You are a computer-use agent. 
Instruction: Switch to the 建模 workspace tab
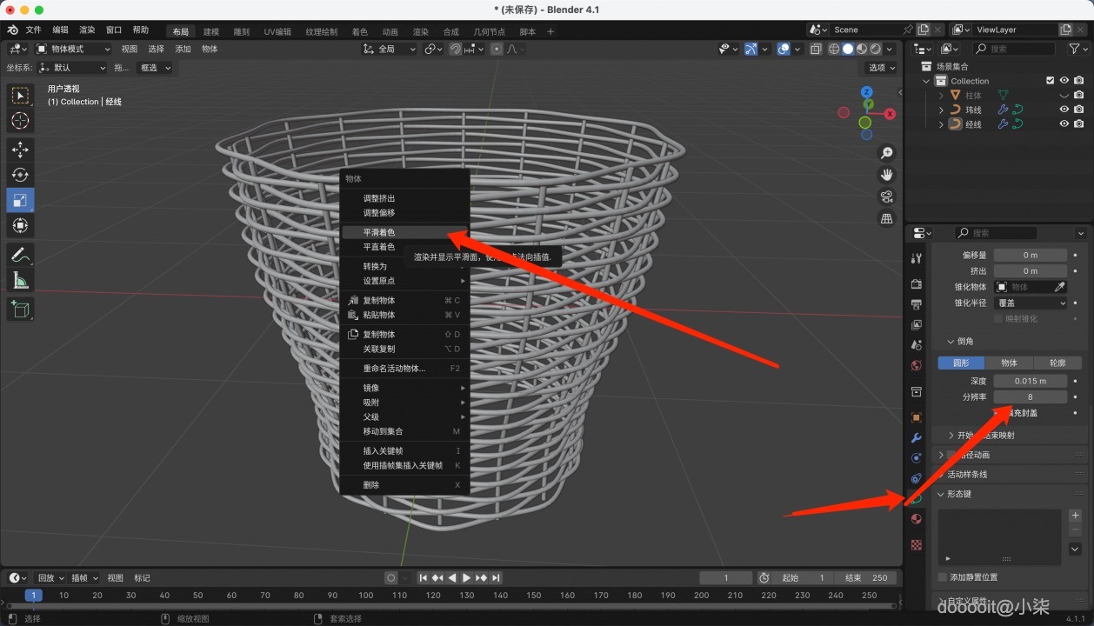(211, 31)
